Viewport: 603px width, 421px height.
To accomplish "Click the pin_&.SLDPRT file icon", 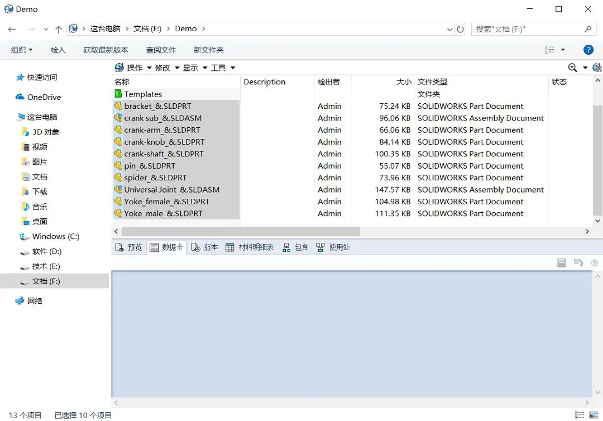I will point(118,166).
